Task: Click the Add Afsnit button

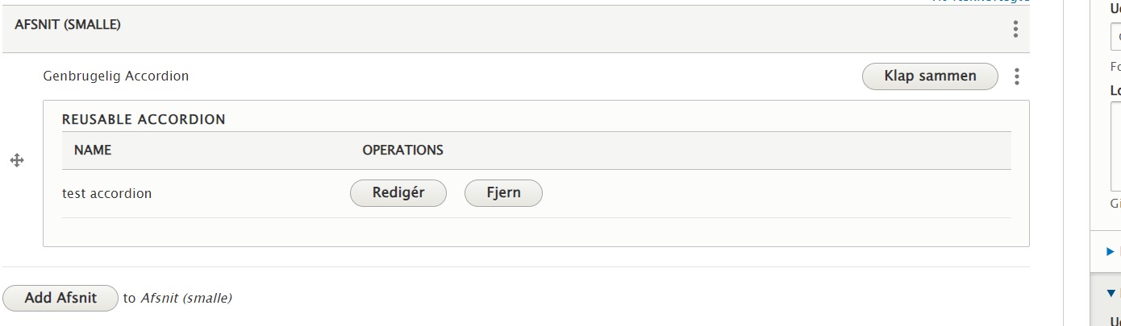Action: 60,298
